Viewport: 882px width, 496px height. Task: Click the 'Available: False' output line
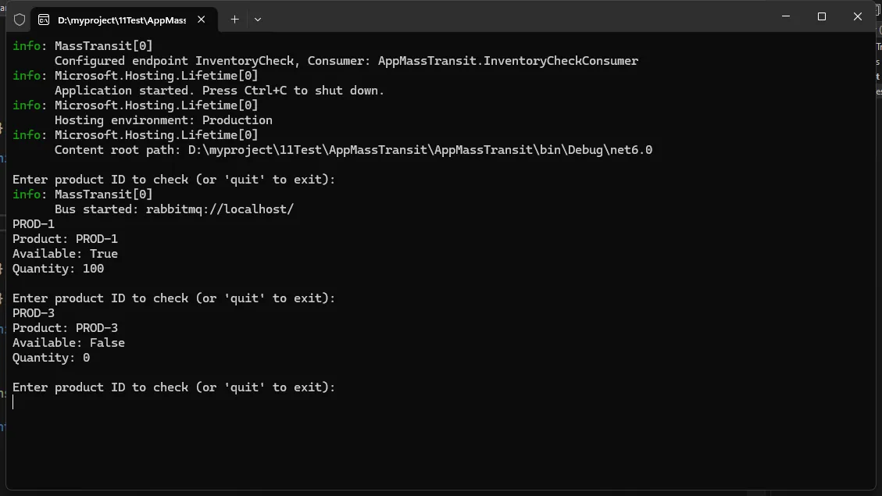[x=69, y=343]
